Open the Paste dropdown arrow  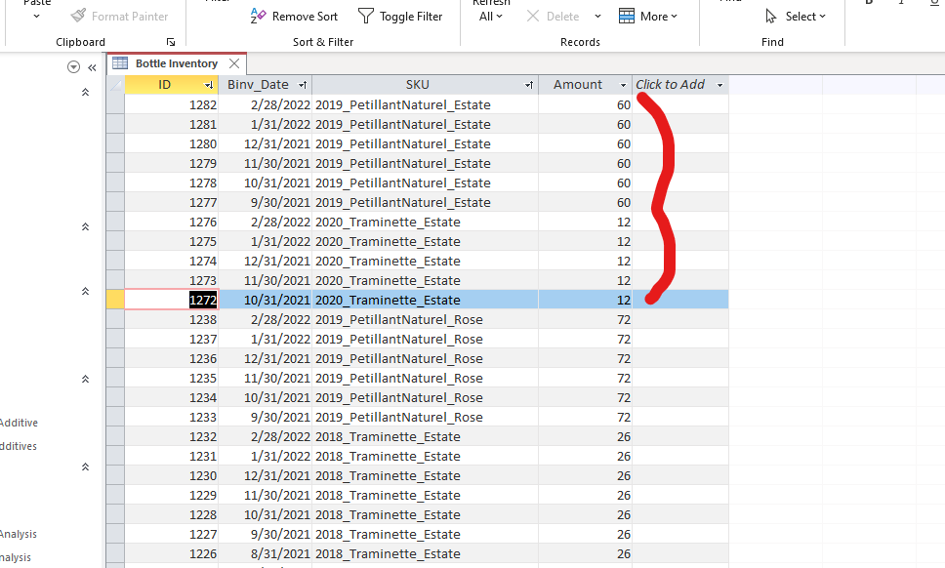pyautogui.click(x=37, y=17)
